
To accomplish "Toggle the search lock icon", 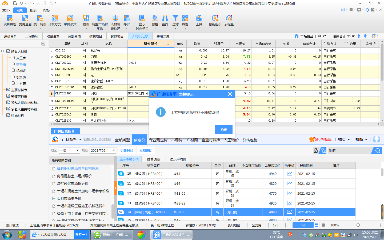I will pyautogui.click(x=315, y=150).
